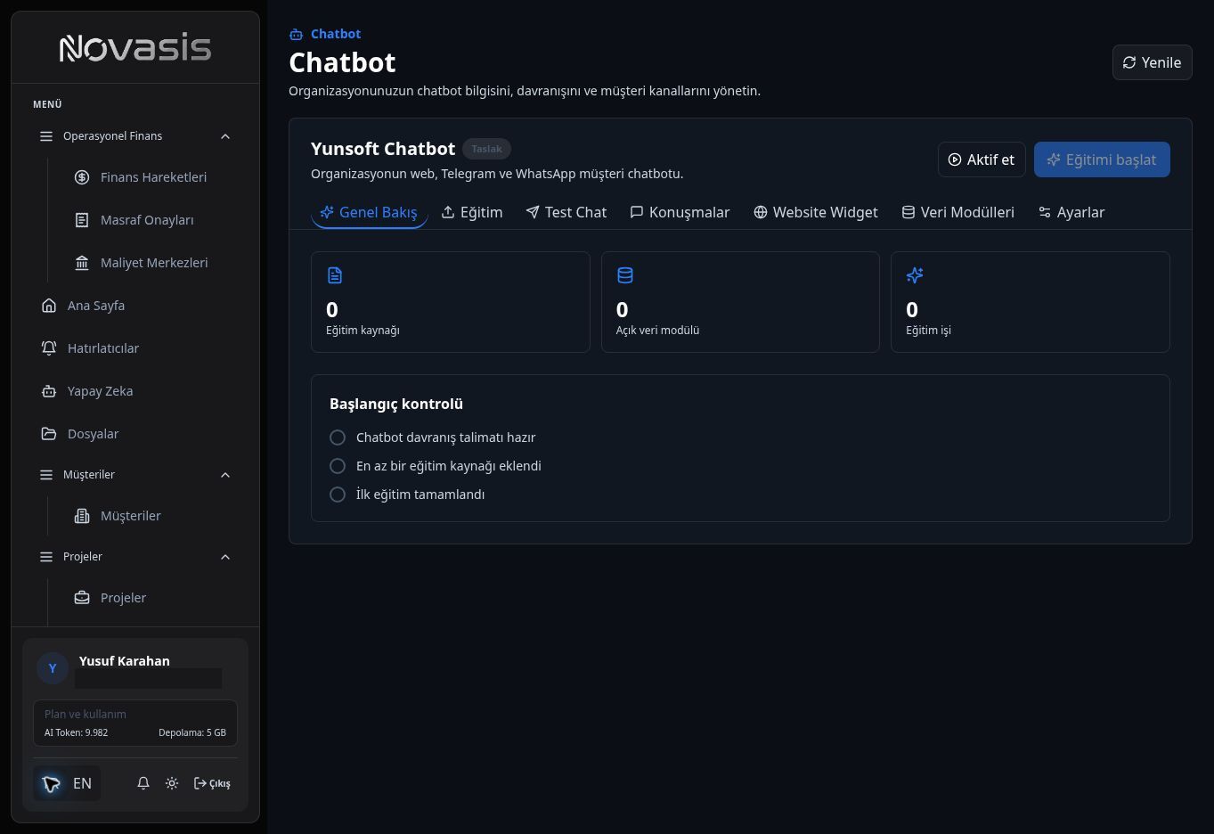Click the Açık veri modülü database icon
This screenshot has height=834, width=1214.
pos(625,275)
